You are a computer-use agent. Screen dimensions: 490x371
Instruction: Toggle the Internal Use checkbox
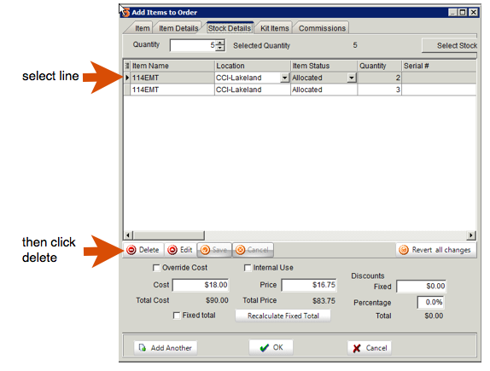(x=248, y=268)
